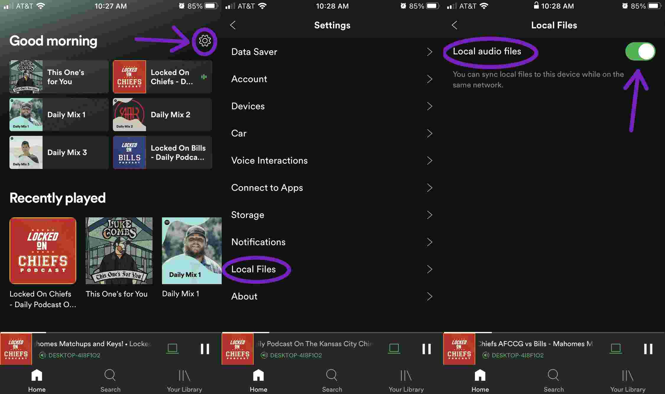Expand Data Saver chevron
This screenshot has width=665, height=394.
[430, 52]
